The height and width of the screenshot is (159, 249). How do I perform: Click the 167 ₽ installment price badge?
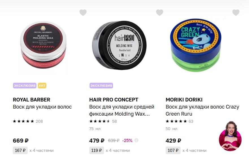20,150
